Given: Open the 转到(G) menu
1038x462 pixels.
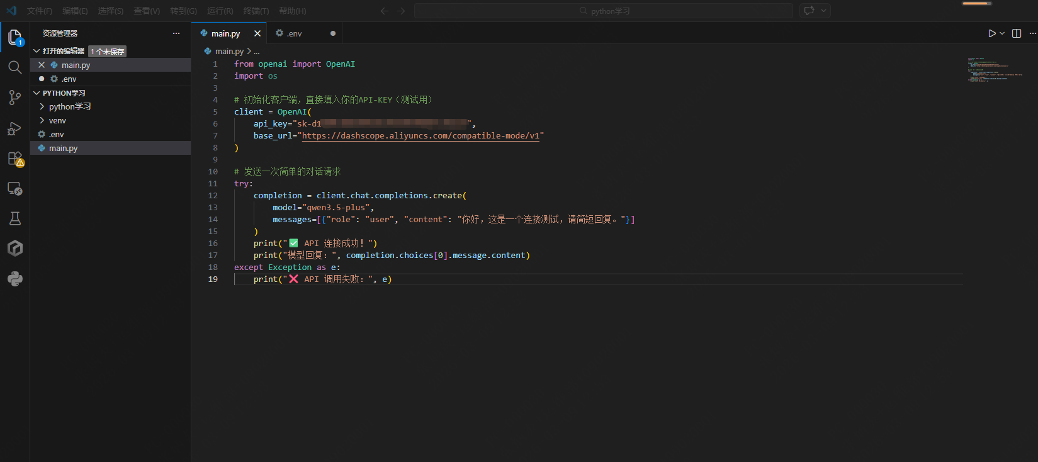Looking at the screenshot, I should 183,11.
